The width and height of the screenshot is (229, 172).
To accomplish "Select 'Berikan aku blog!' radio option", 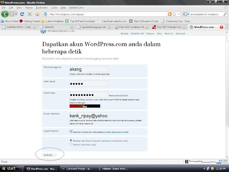I will pyautogui.click(x=71, y=140).
